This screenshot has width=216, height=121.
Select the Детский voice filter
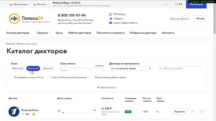(48, 68)
